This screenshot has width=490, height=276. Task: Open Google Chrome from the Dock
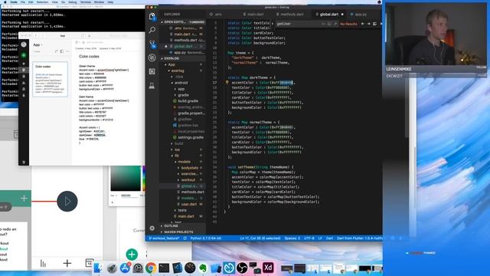pyautogui.click(x=151, y=268)
